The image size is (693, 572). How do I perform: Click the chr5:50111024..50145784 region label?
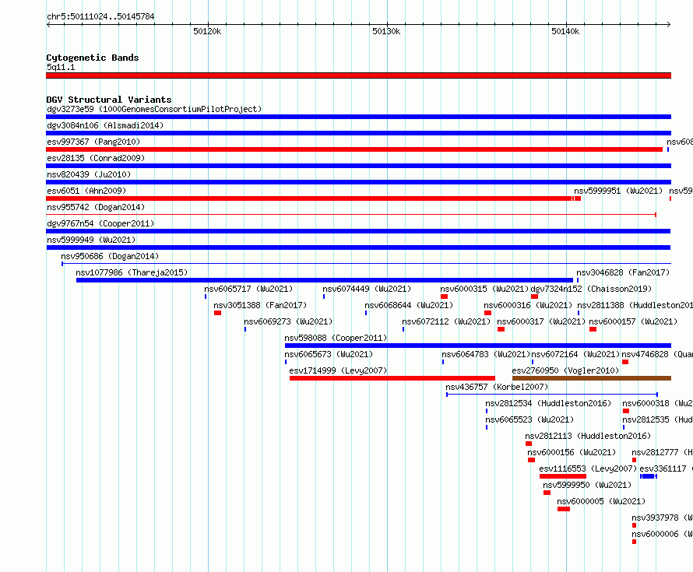[100, 16]
